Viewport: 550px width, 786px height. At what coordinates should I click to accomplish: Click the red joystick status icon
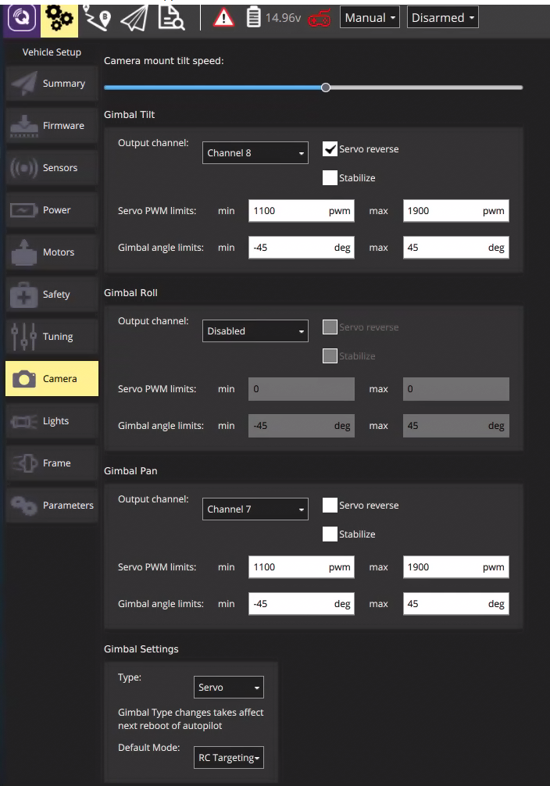point(319,19)
